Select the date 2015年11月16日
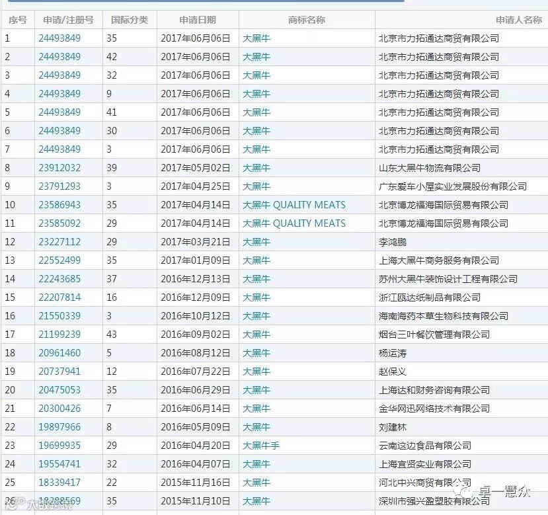Screen dimensions: 548x515 (196, 483)
